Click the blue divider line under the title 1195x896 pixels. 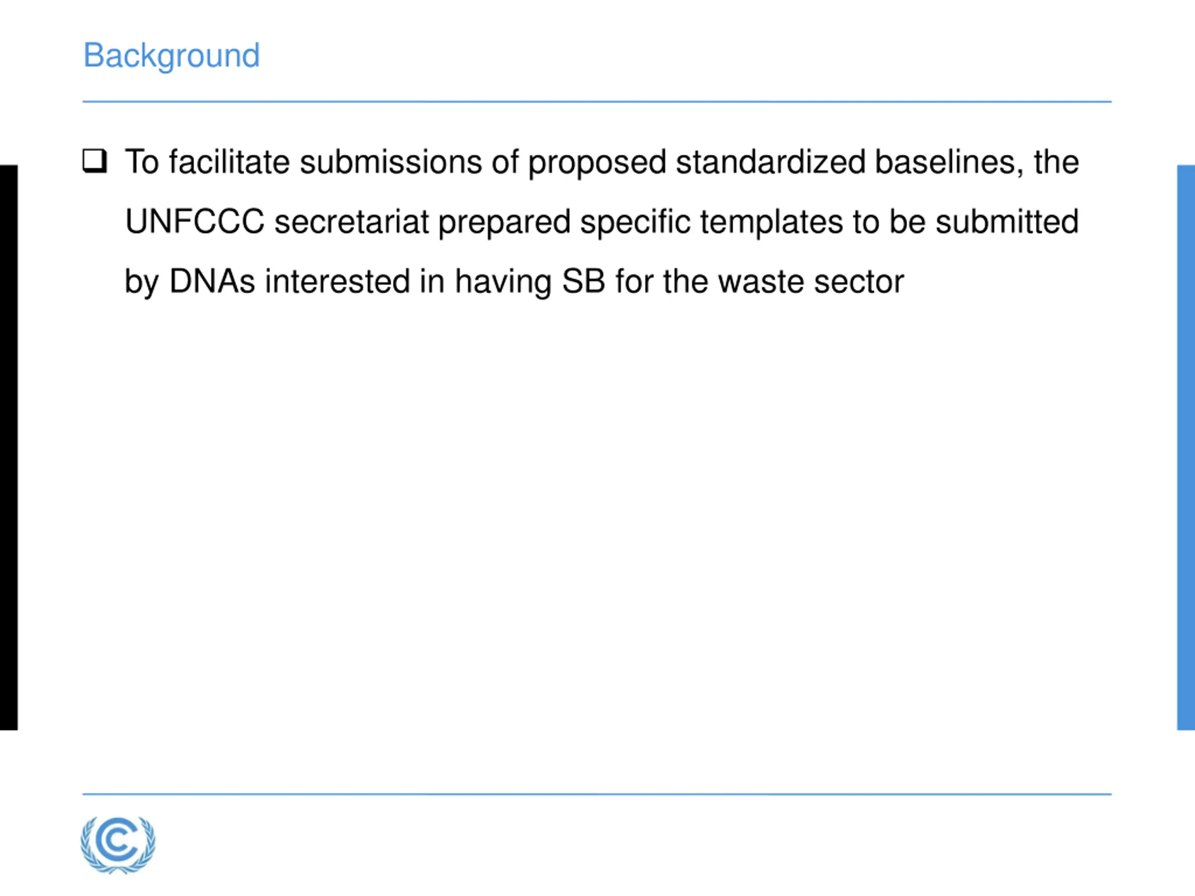point(597,102)
